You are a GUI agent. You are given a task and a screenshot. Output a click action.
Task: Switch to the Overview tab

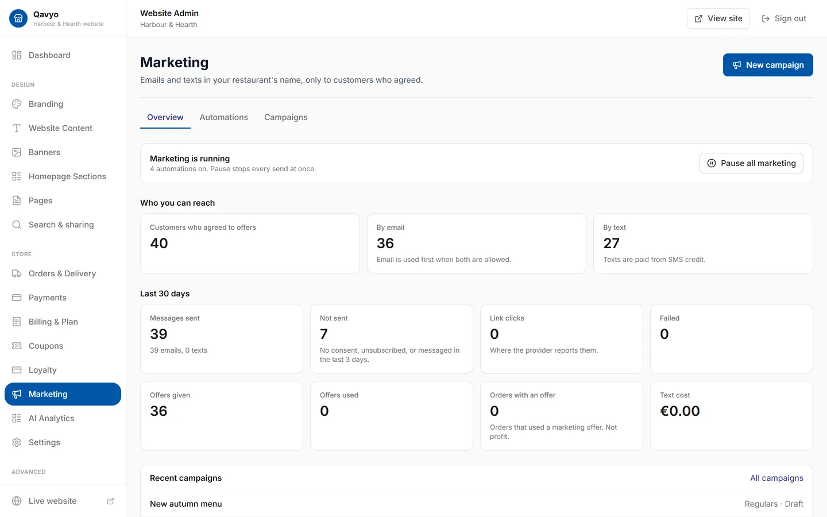coord(165,117)
